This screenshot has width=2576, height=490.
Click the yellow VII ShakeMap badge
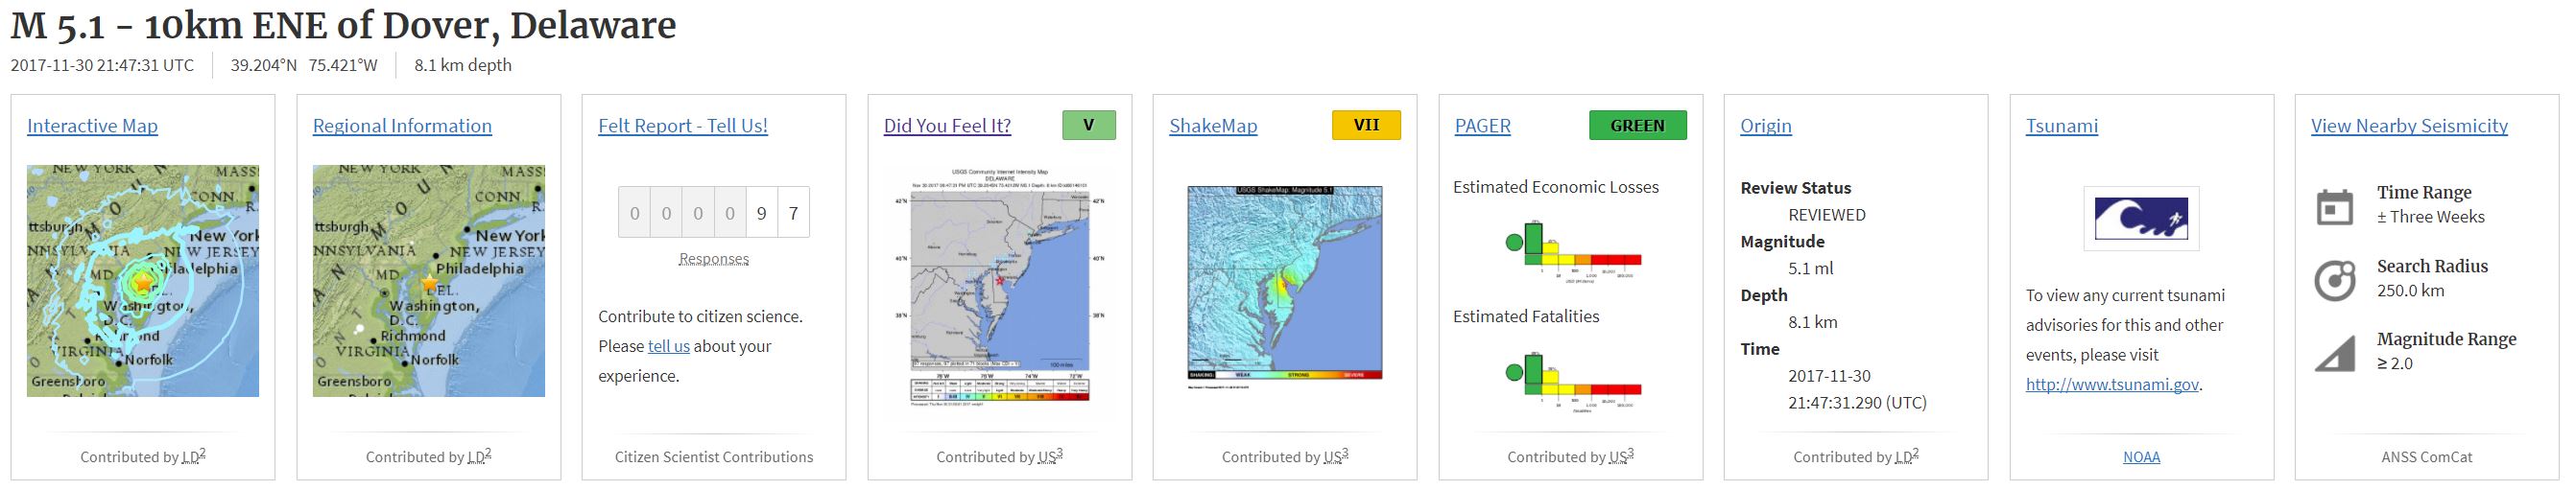click(x=1365, y=125)
